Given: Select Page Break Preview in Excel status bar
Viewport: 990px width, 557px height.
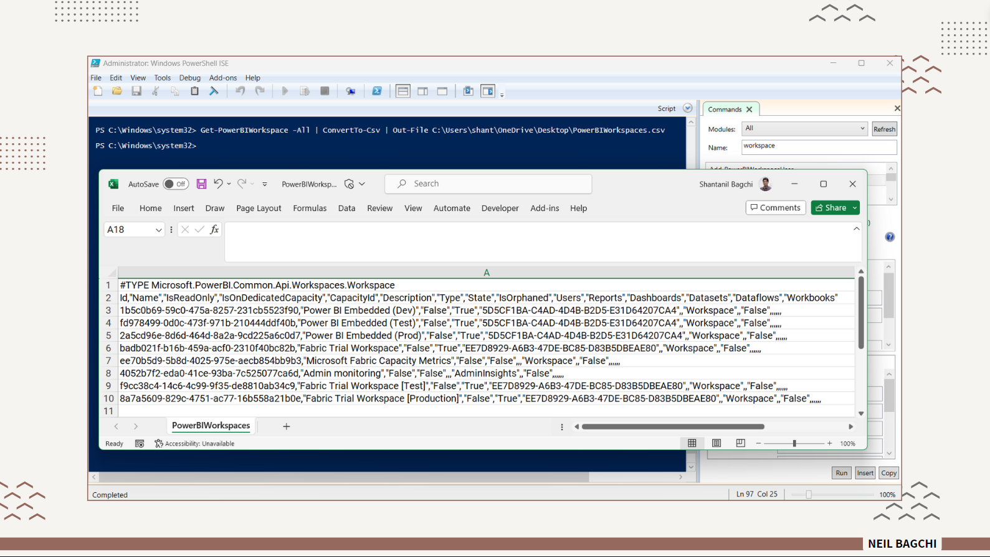Looking at the screenshot, I should pyautogui.click(x=740, y=443).
